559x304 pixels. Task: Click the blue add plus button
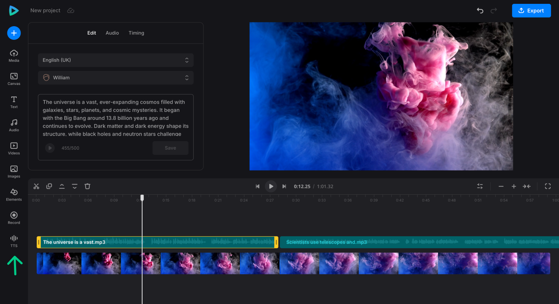(x=14, y=33)
